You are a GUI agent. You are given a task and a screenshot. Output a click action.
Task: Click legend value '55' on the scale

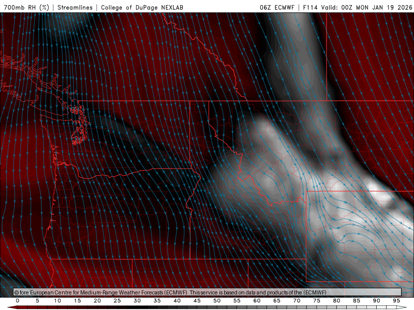pyautogui.click(x=237, y=301)
